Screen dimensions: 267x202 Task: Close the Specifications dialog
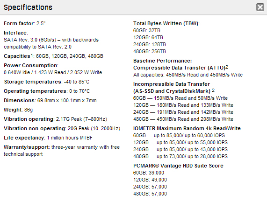coord(260,7)
